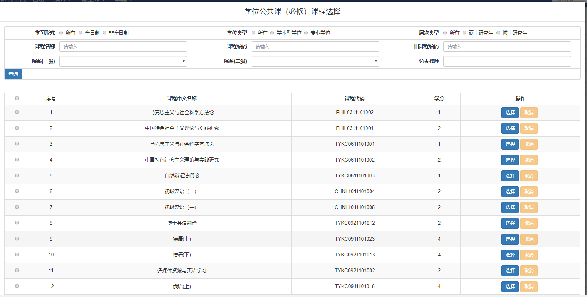Choose 专业学位 degree type radio
The height and width of the screenshot is (297, 587).
pyautogui.click(x=306, y=33)
